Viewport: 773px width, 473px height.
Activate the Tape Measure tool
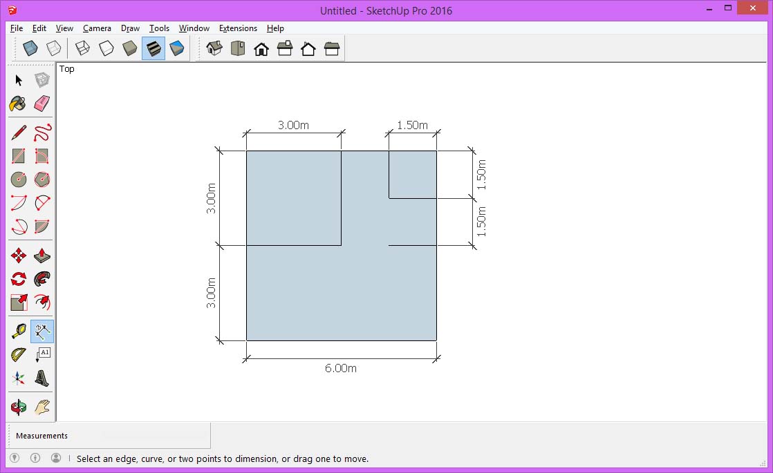pos(17,331)
